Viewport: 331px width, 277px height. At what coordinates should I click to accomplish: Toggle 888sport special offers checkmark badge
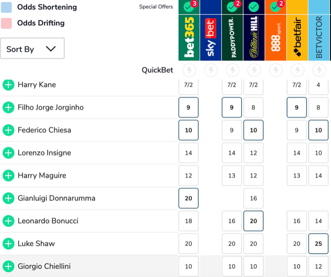click(275, 7)
